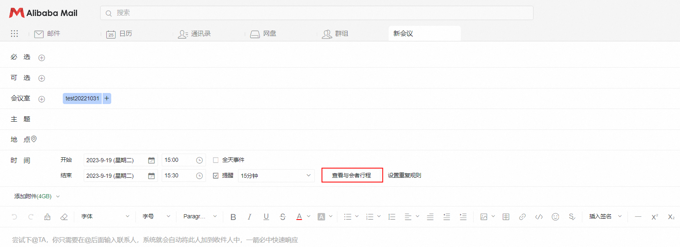The height and width of the screenshot is (247, 680).
Task: Open the Paragraph style dropdown
Action: click(x=200, y=216)
